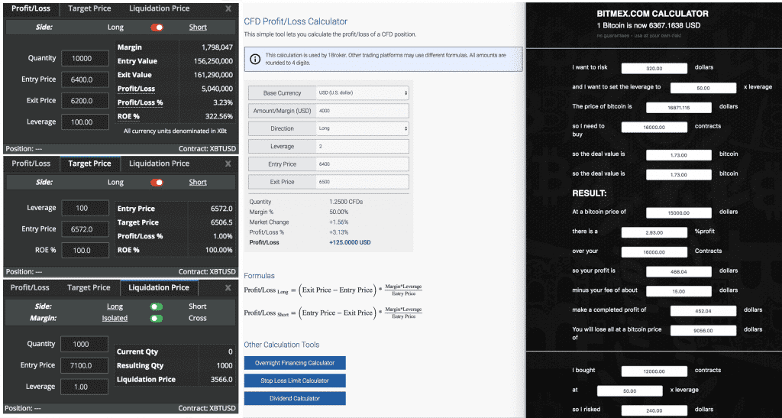Toggle Isolated/Cross margin switch
The image size is (782, 418).
[x=157, y=318]
